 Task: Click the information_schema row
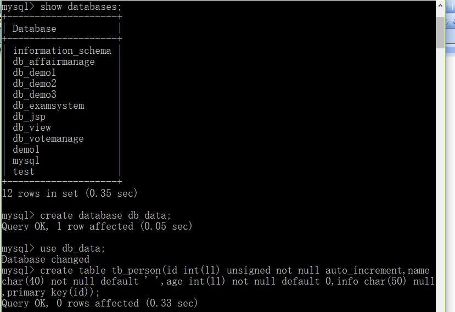pos(62,51)
